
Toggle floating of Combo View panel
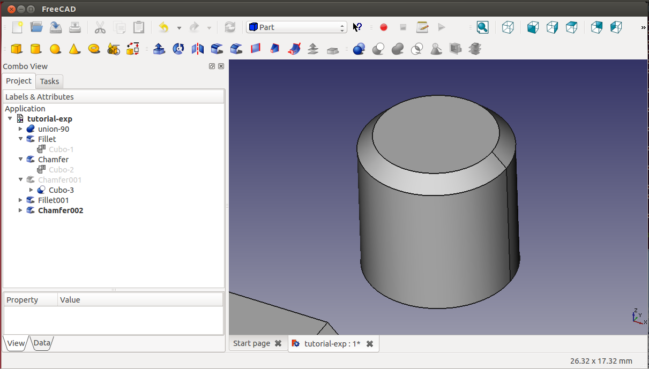click(212, 66)
